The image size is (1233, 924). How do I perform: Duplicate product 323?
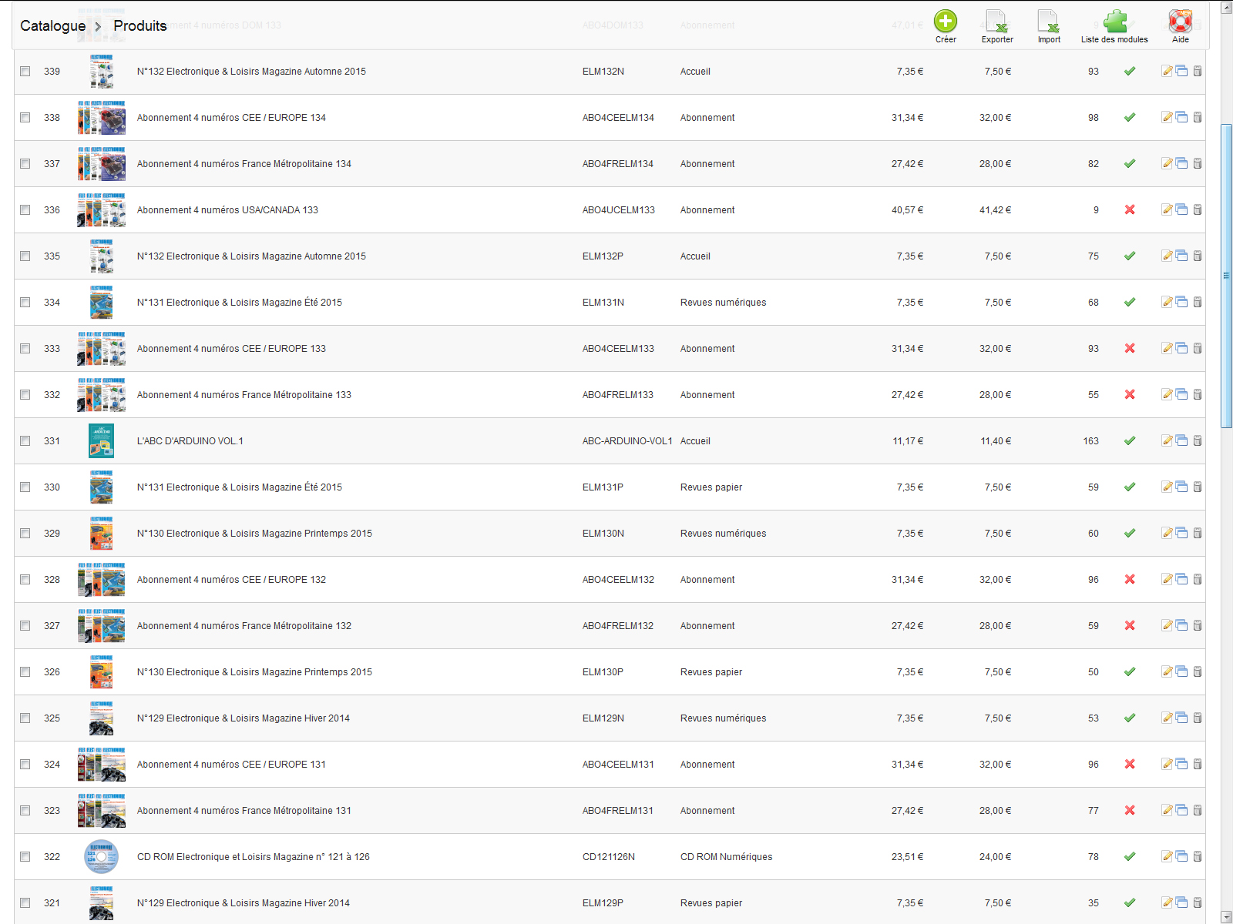point(1181,810)
